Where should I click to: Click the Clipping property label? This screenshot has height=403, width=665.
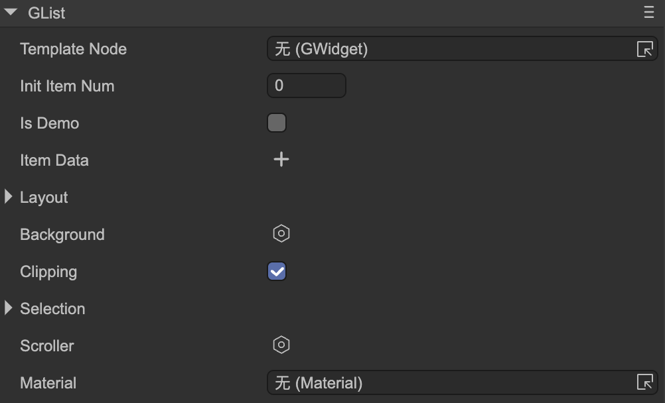[48, 272]
